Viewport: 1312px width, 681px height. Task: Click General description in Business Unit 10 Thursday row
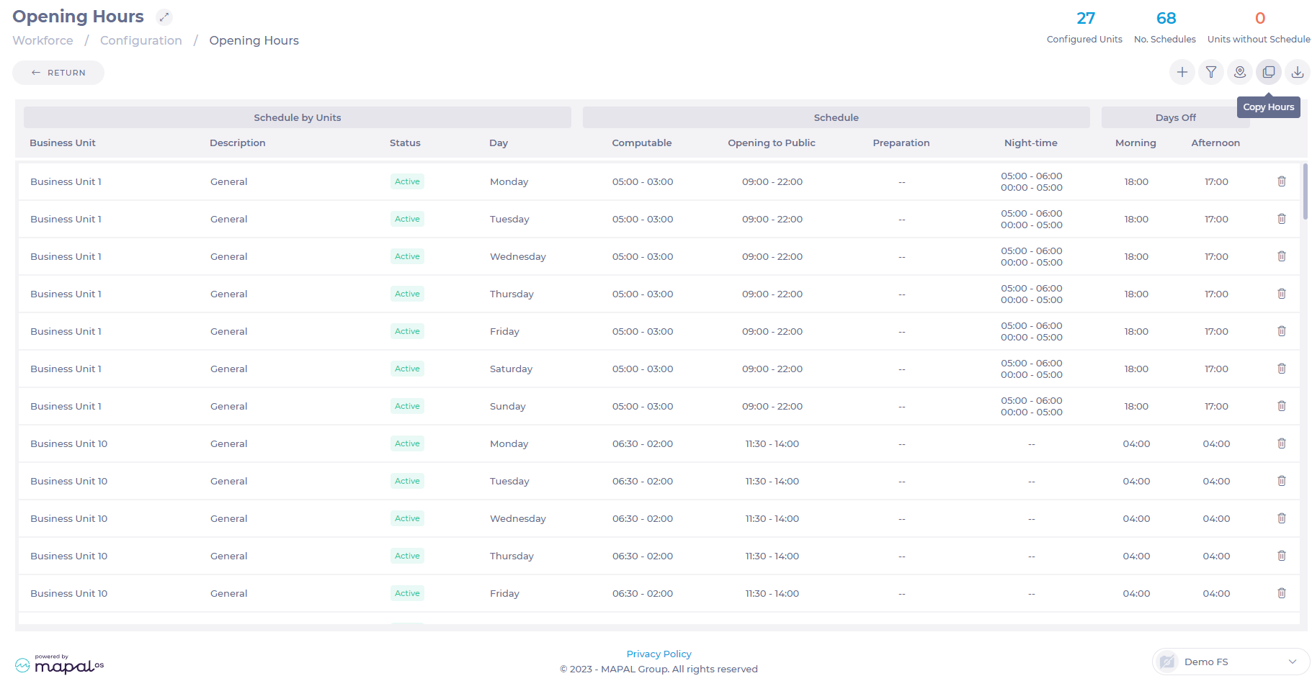(228, 556)
